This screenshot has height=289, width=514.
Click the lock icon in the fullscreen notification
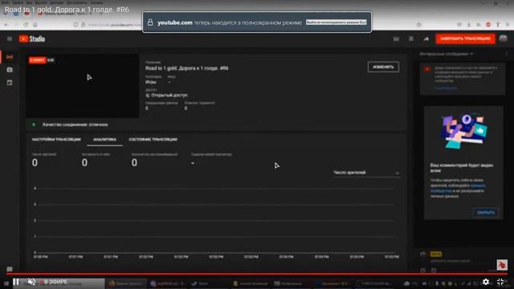(x=150, y=22)
